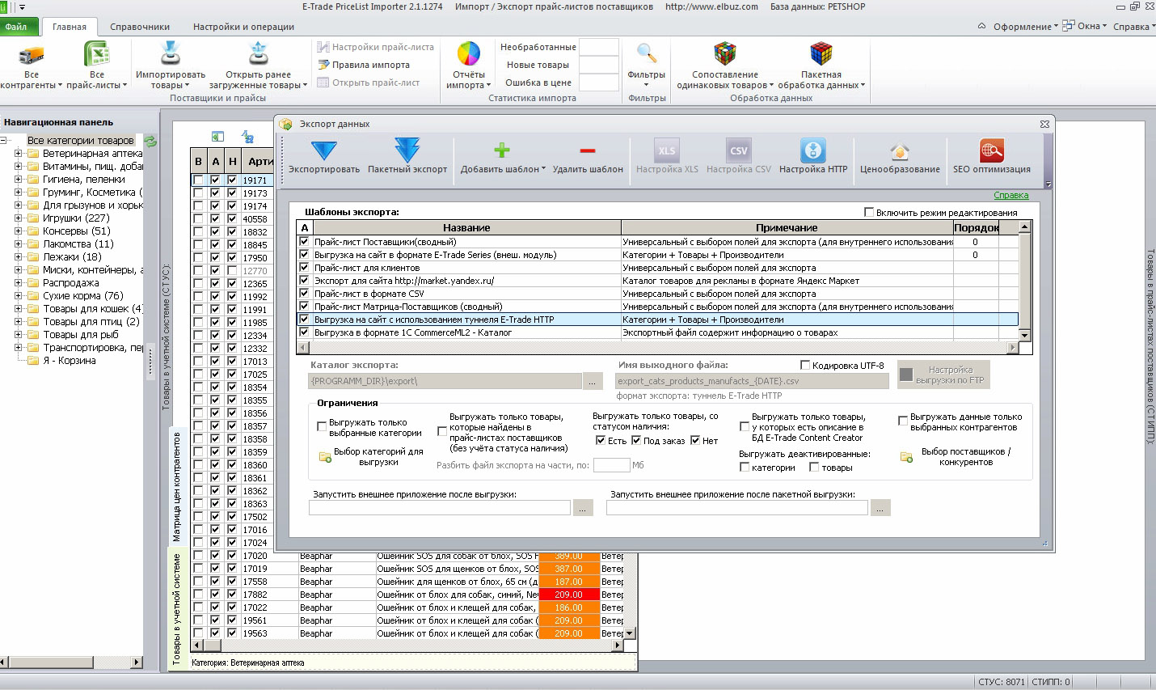Click red price cell 209.00 for item 17882
This screenshot has height=690, width=1156.
click(569, 595)
